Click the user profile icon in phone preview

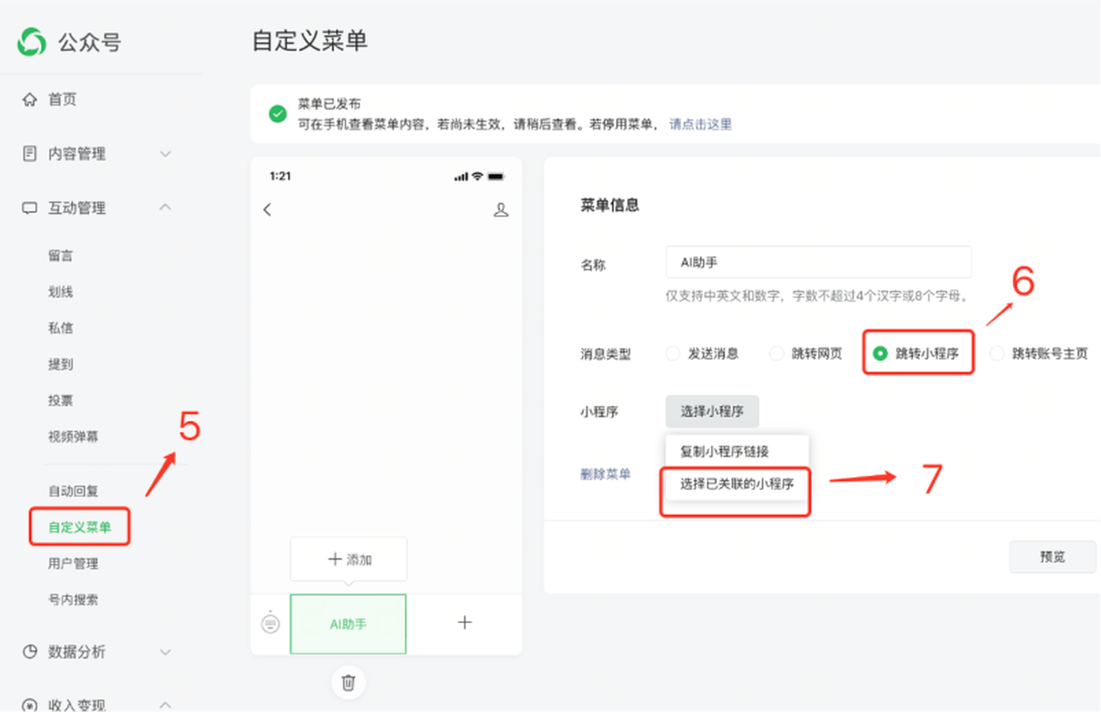[x=501, y=210]
